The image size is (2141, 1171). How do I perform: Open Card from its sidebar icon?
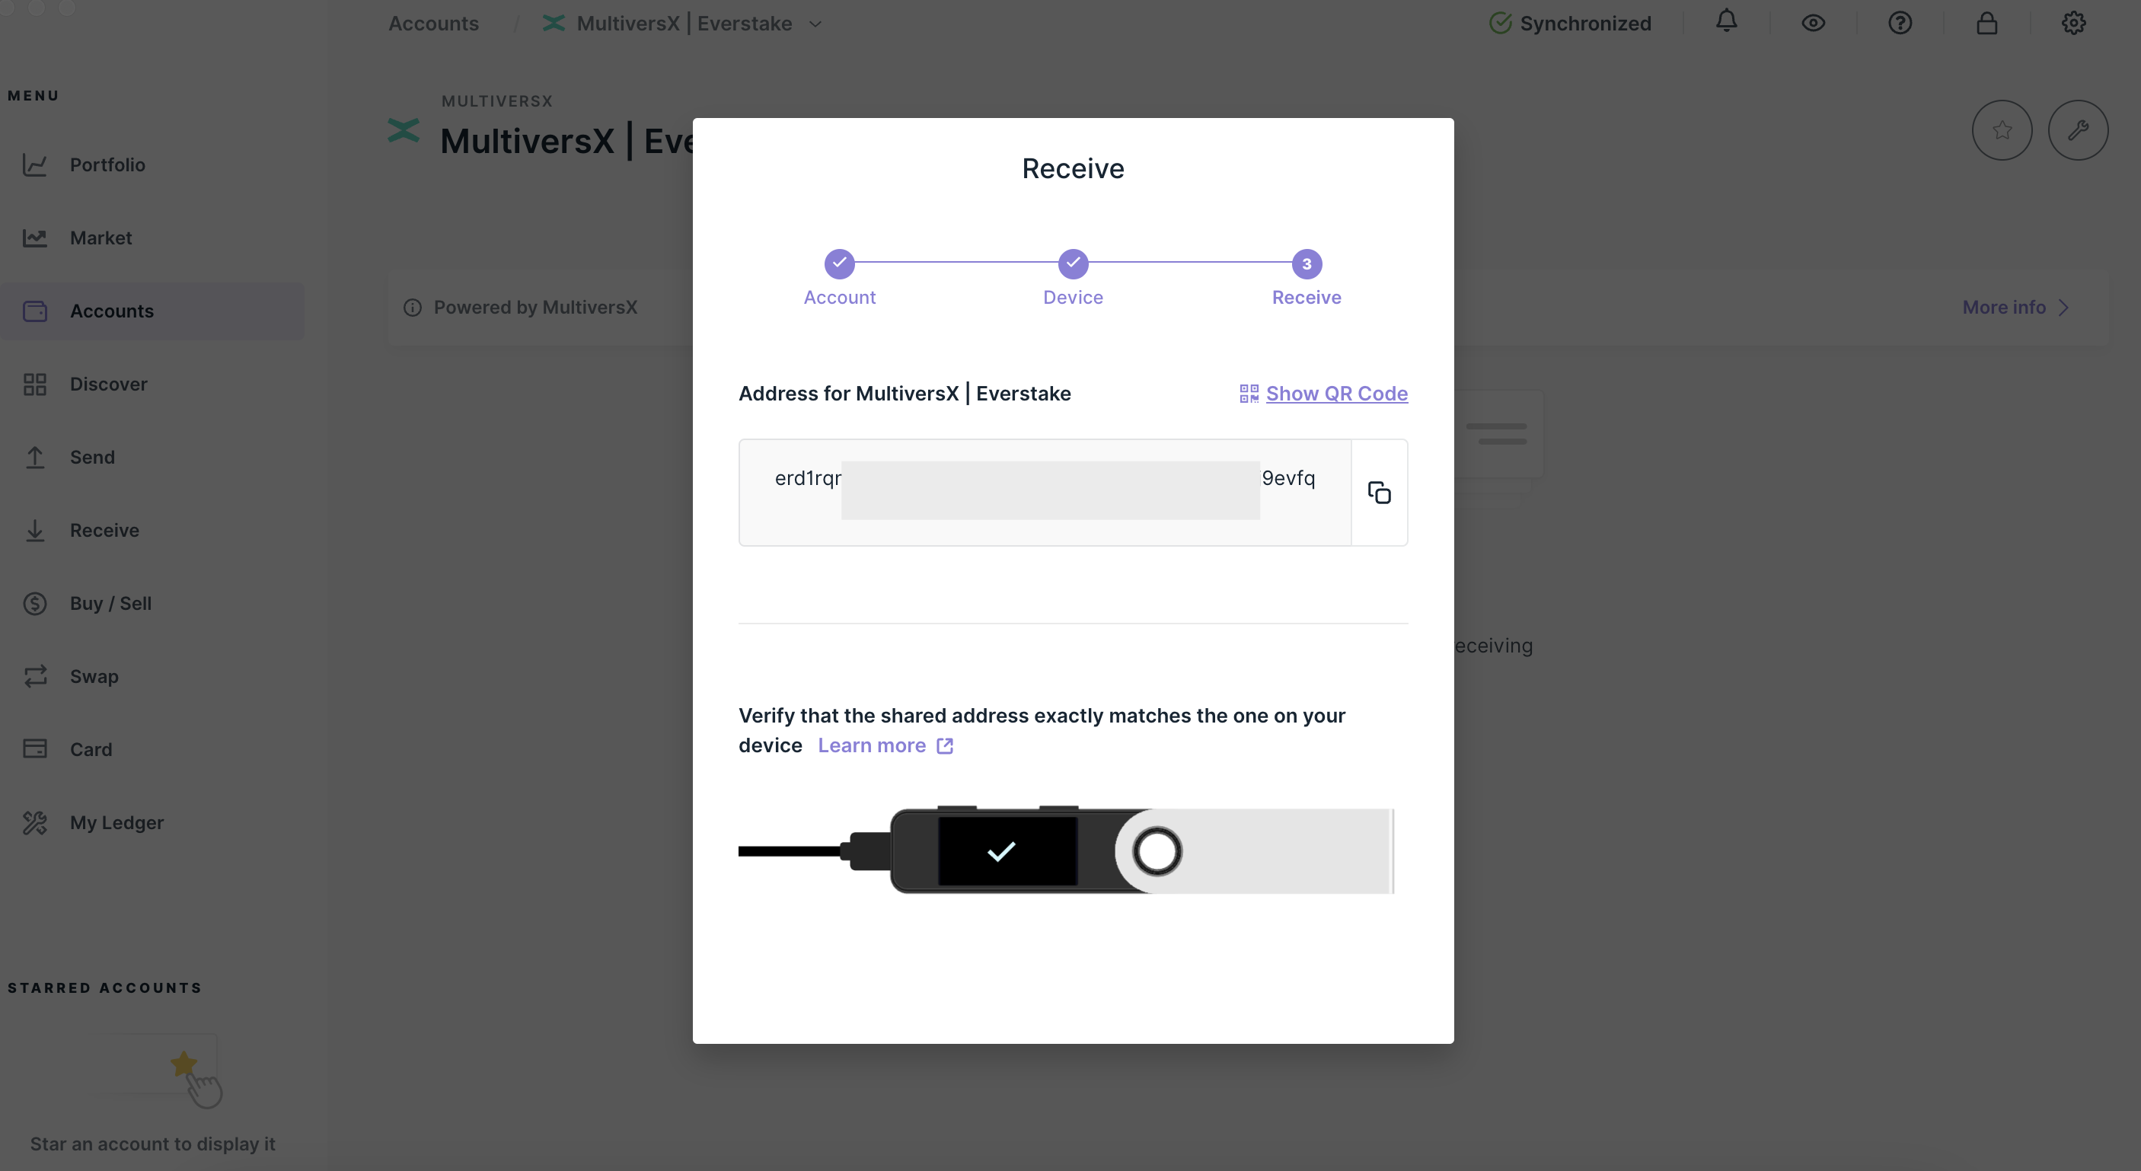[35, 748]
